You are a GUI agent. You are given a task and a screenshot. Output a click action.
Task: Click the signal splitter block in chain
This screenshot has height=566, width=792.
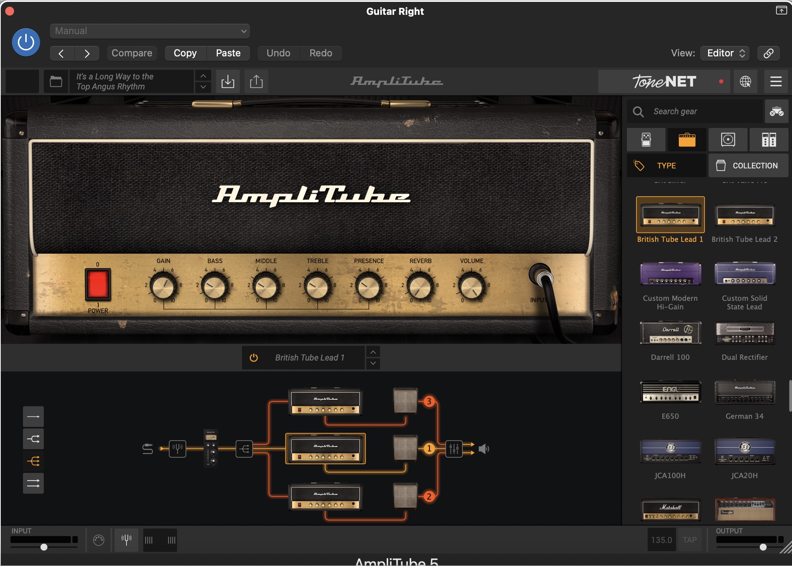pos(244,449)
